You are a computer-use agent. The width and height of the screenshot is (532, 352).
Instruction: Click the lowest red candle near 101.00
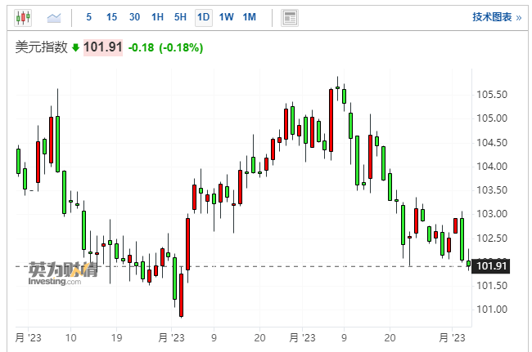pyautogui.click(x=181, y=295)
